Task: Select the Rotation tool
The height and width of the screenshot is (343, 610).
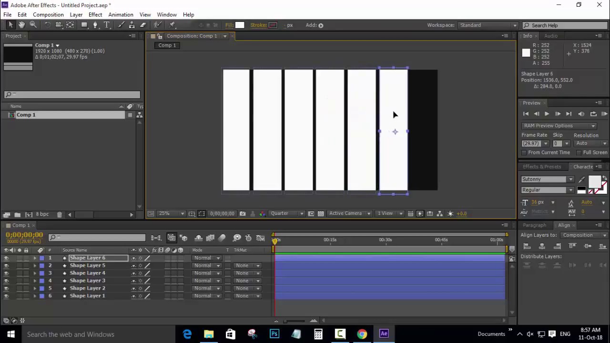Action: 47,25
